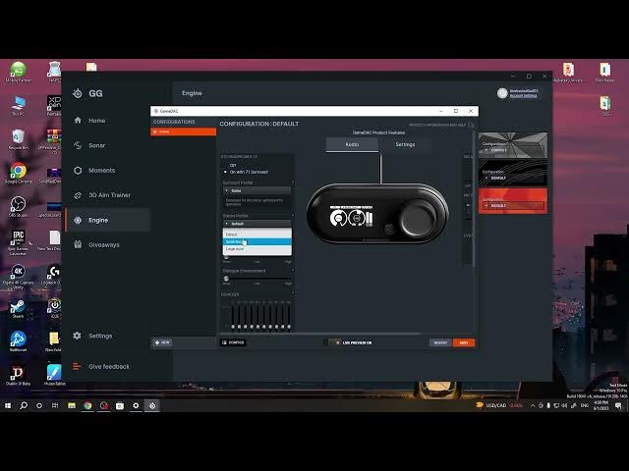The height and width of the screenshot is (471, 629).
Task: Open Google Chrome desktop shortcut
Action: pos(18,173)
